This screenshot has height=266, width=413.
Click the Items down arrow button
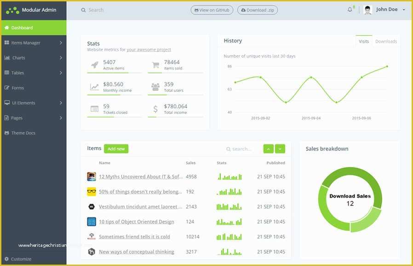pyautogui.click(x=280, y=149)
